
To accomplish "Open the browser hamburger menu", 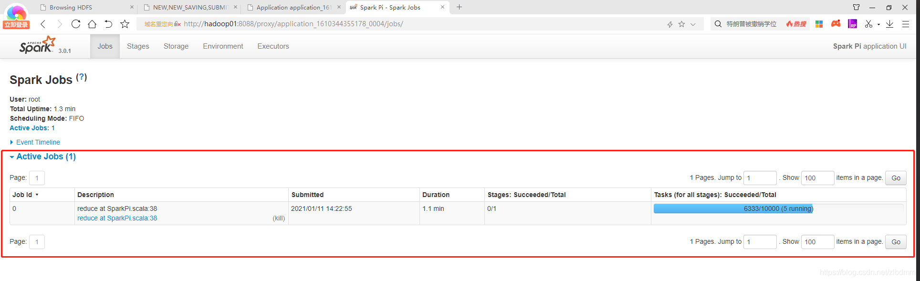I will [905, 24].
